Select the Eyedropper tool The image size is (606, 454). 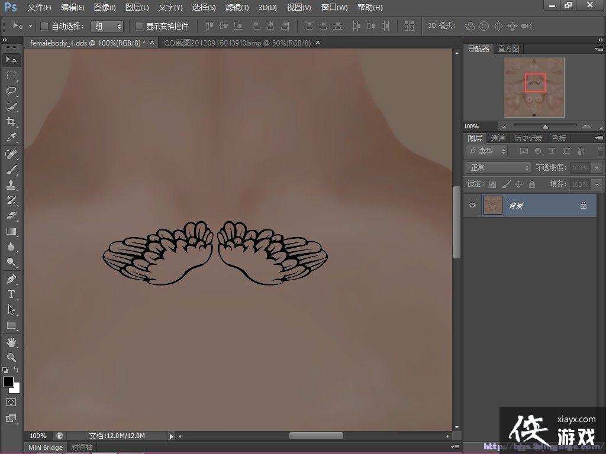coord(11,137)
